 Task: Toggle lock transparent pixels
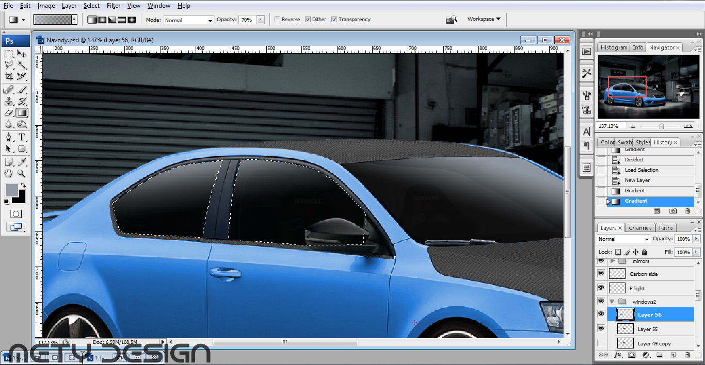click(x=618, y=252)
